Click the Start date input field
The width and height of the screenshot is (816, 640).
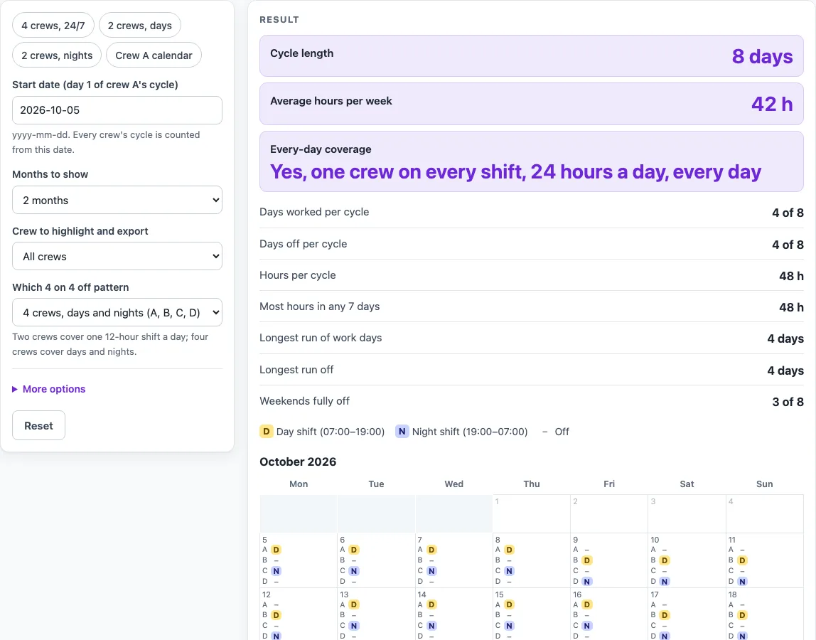click(x=117, y=110)
